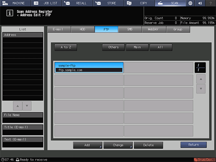Filter addresses with A to Z
Viewport: 216px width, 162px height.
(x=66, y=47)
